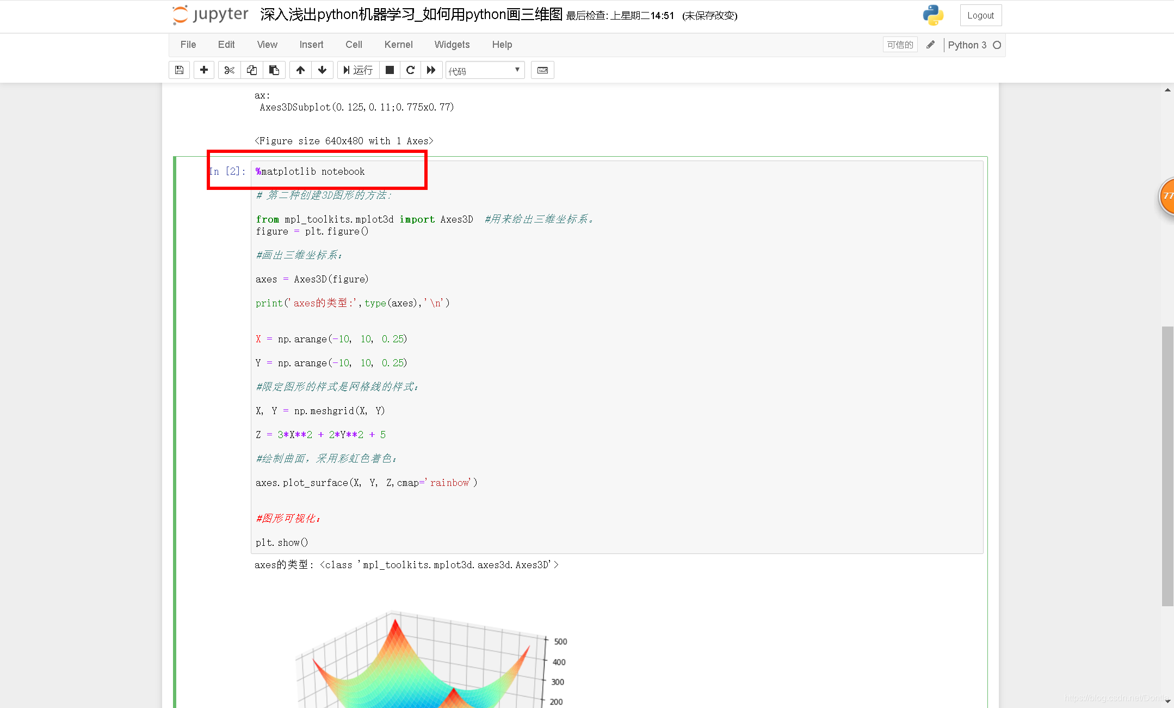This screenshot has height=708, width=1174.
Task: Cut the selected cell with scissors icon
Action: (x=229, y=70)
